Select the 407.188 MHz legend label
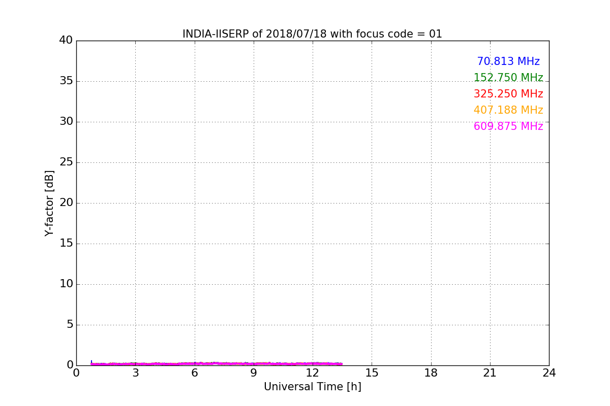Viewport: 610px width, 406px height. 508,110
